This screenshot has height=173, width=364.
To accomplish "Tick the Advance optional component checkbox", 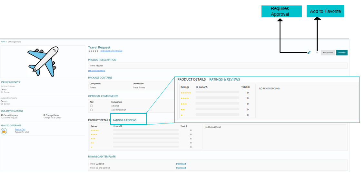I will pos(92,106).
